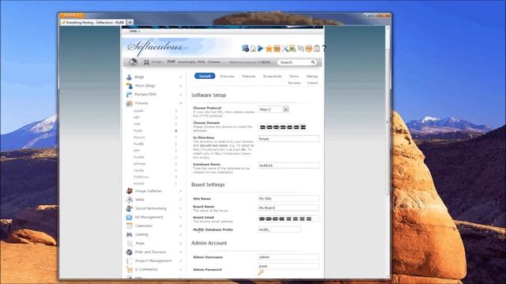Click the orange box installations icon
This screenshot has height=284, width=506.
click(x=277, y=48)
